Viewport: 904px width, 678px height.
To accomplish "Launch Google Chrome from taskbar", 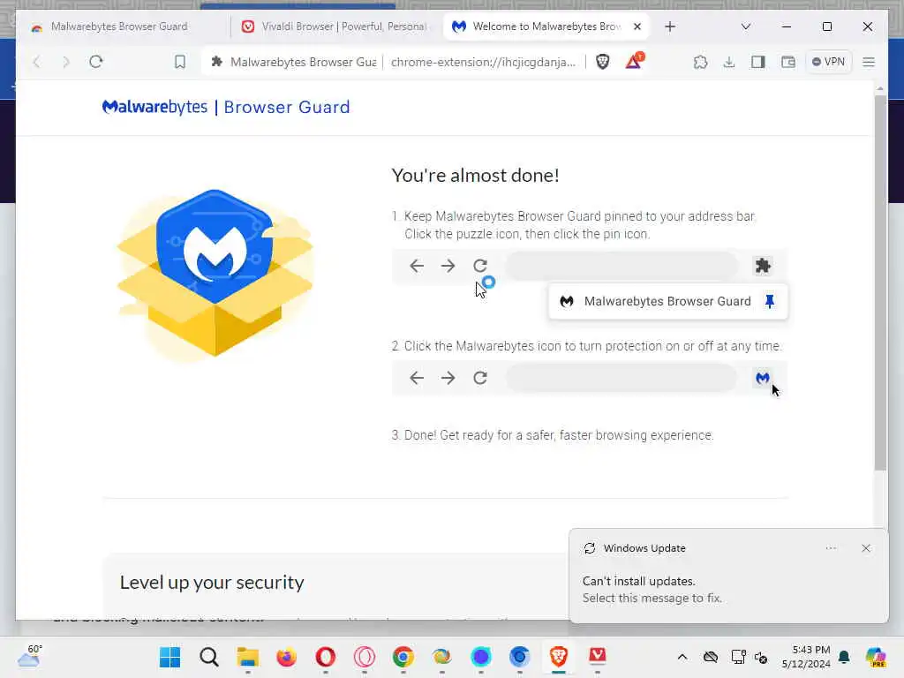I will tap(403, 657).
